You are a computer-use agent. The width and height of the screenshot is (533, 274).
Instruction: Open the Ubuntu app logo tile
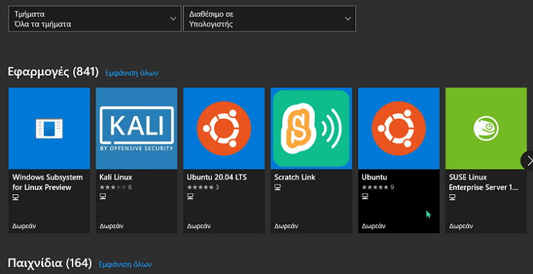(x=399, y=128)
